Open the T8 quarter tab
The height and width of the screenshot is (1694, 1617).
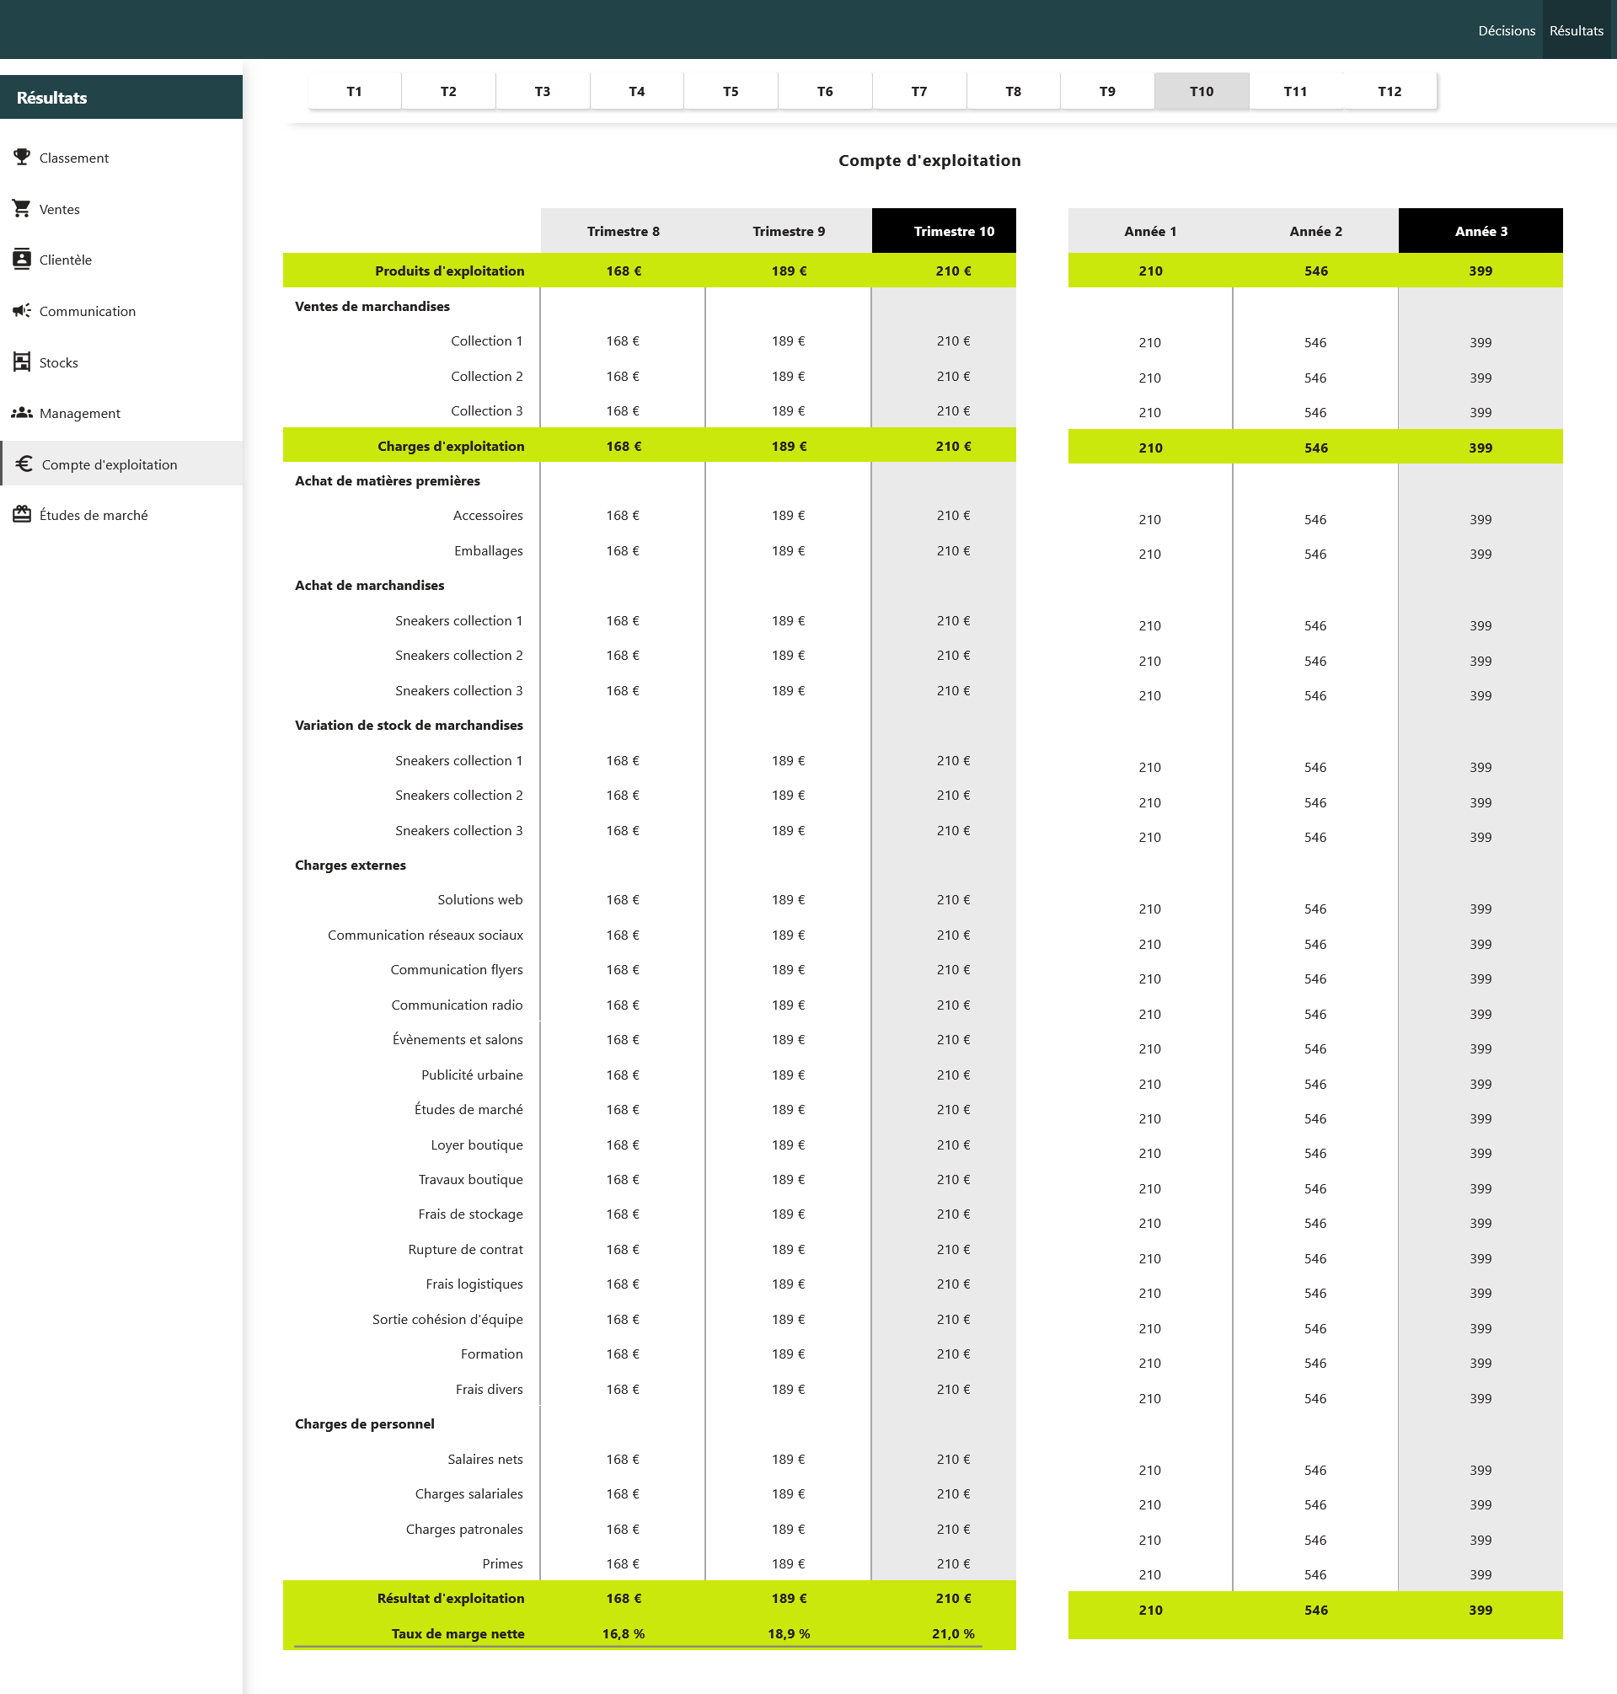click(x=1013, y=91)
